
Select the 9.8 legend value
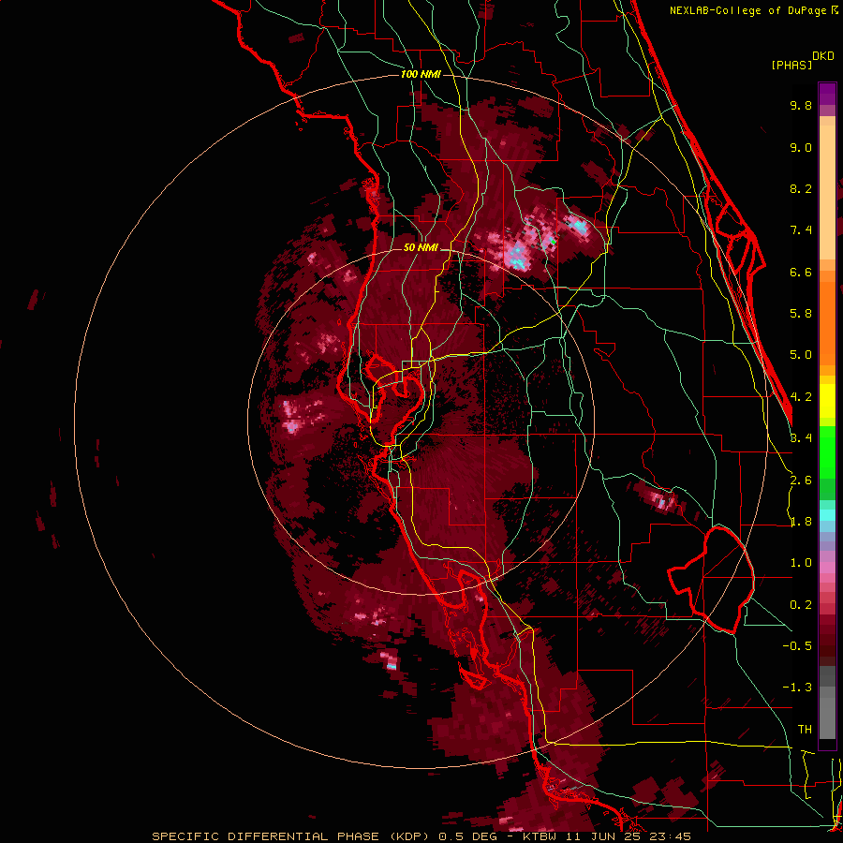pos(801,105)
